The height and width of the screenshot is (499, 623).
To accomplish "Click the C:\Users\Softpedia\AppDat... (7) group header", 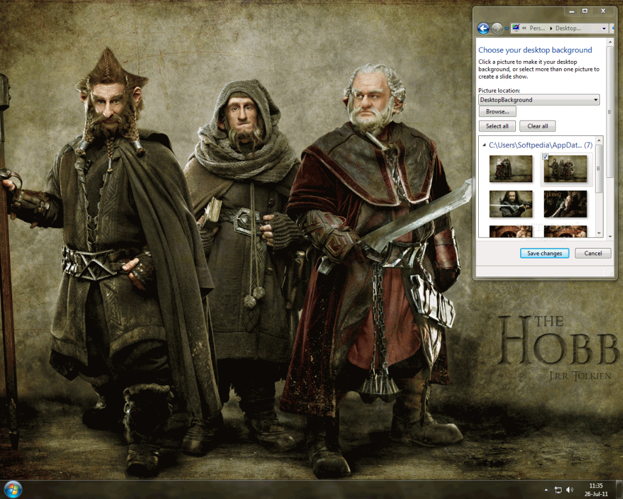I will coord(540,145).
